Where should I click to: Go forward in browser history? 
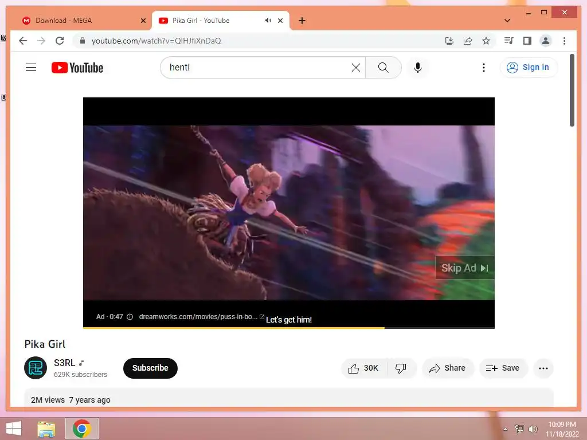pos(41,41)
